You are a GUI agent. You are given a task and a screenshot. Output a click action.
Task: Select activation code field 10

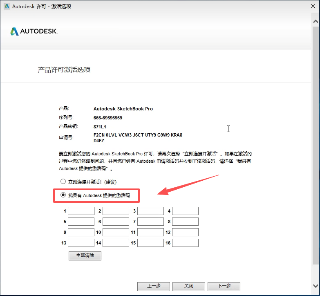tap(116, 232)
